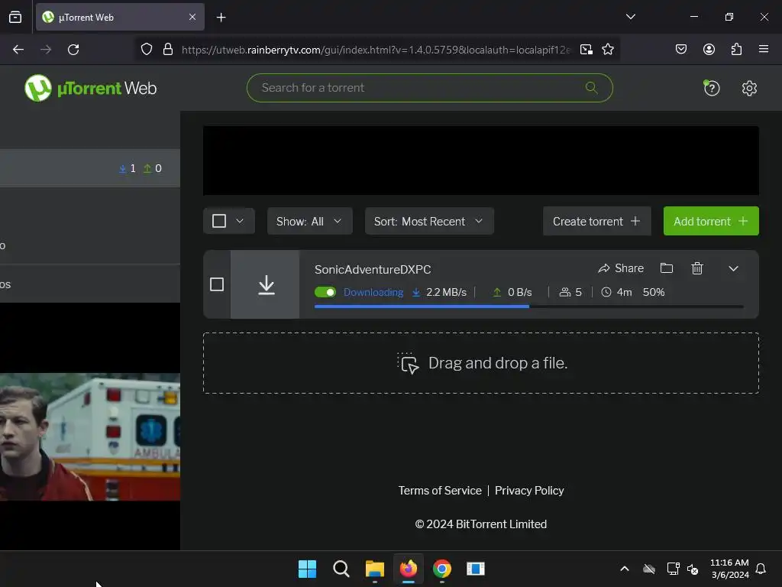Open the Windows Start menu

[307, 569]
